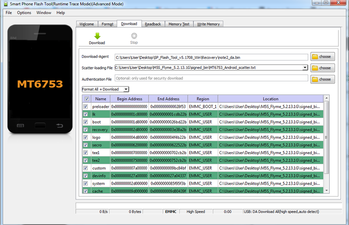Click the partition table scrollbar thumb
Screen dimensions: 349x225
[326, 138]
